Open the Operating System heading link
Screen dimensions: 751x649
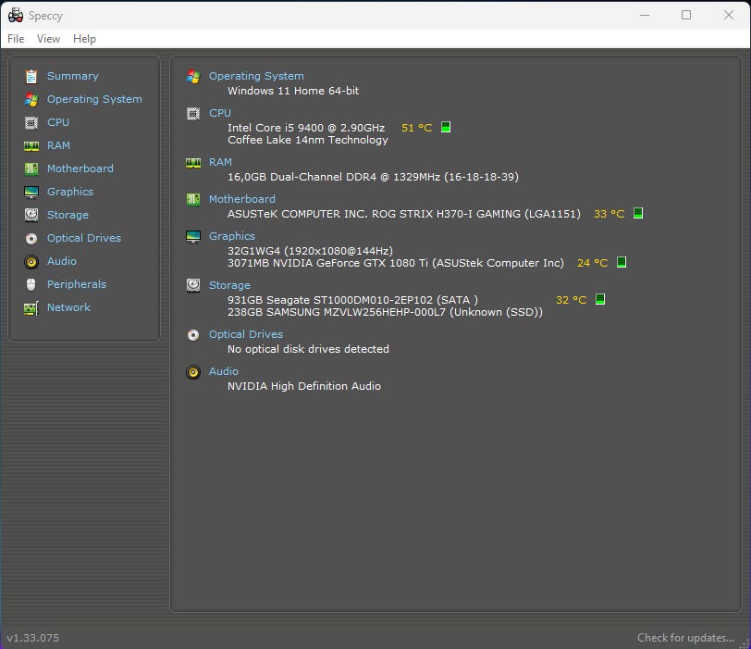tap(256, 76)
